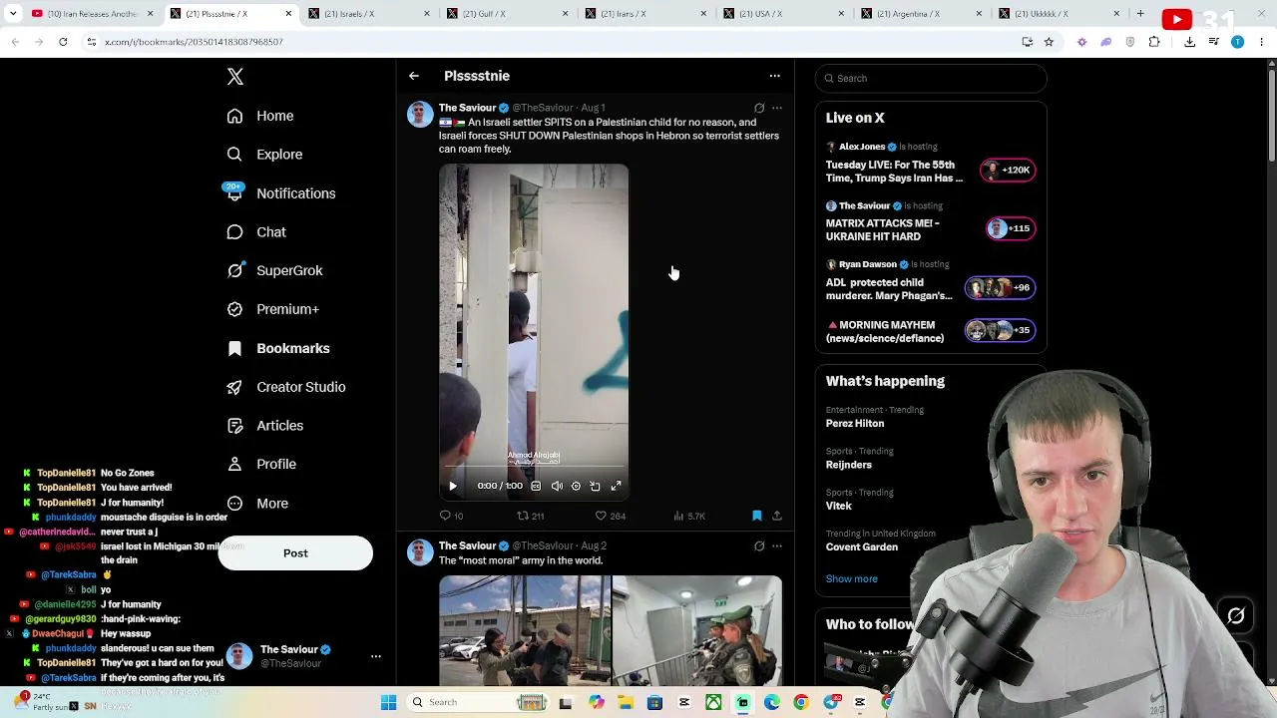Open Vitek trending topic

839,506
